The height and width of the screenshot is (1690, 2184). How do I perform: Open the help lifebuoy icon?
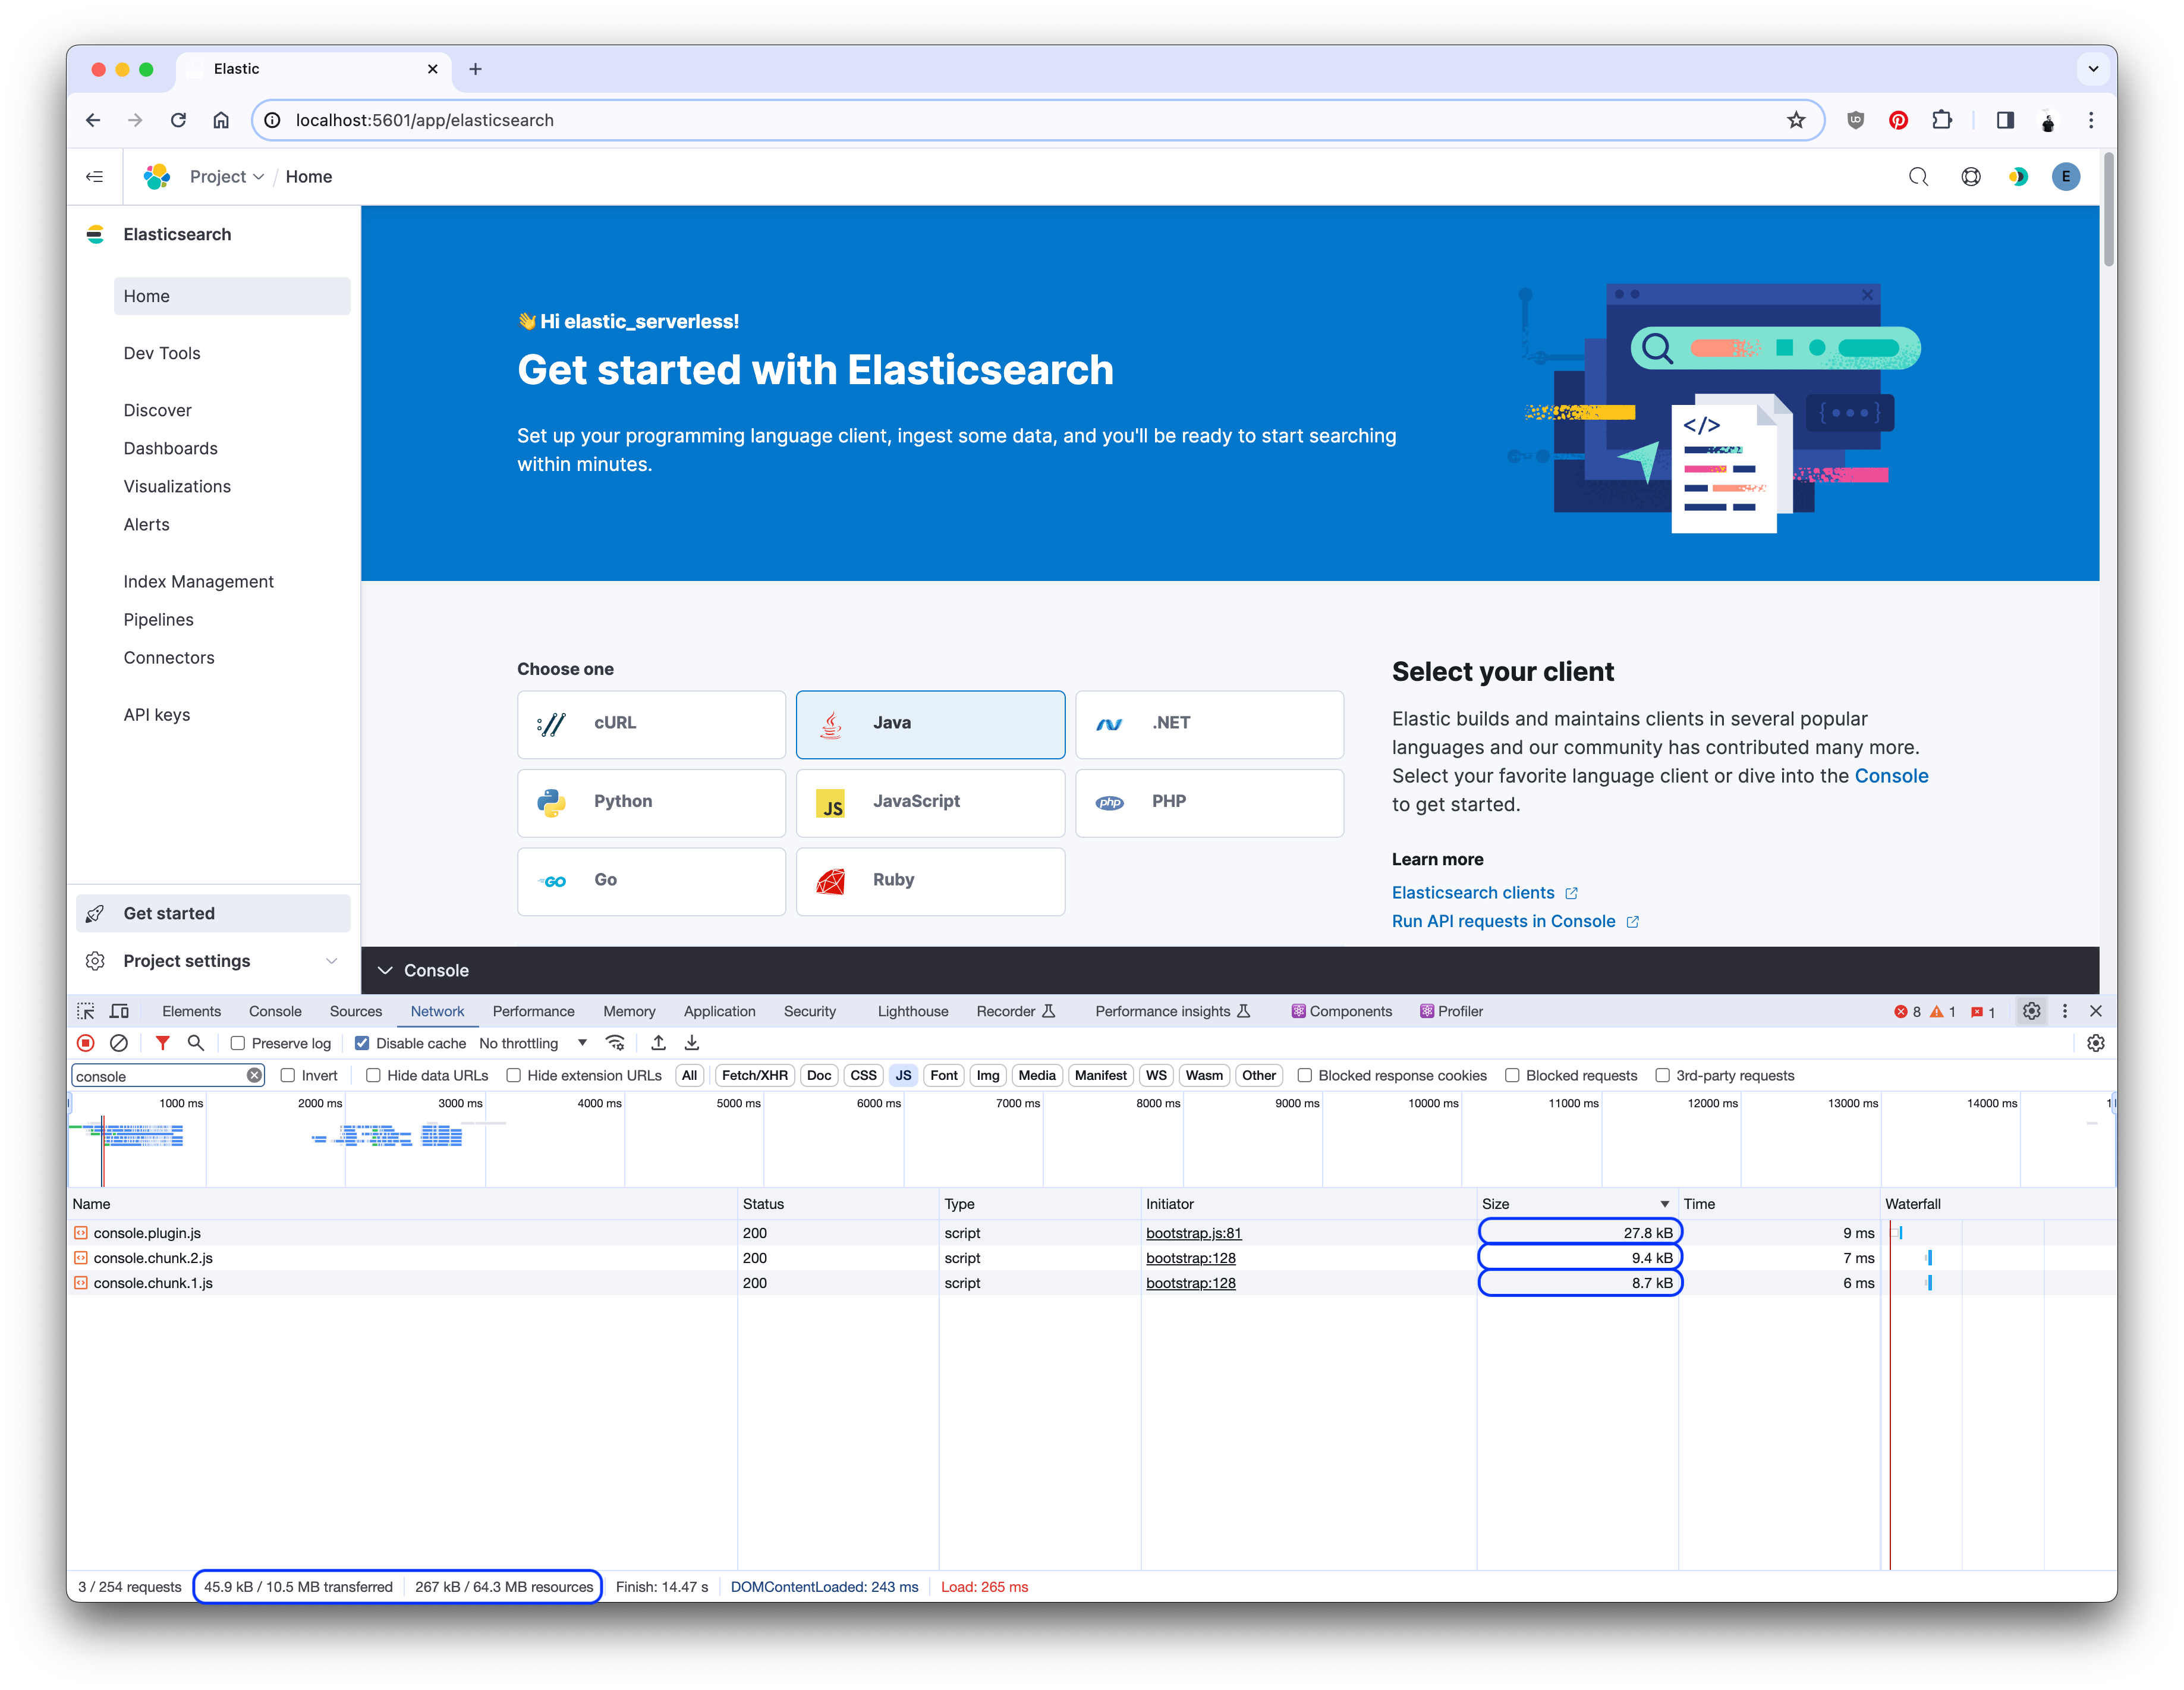[x=1971, y=177]
